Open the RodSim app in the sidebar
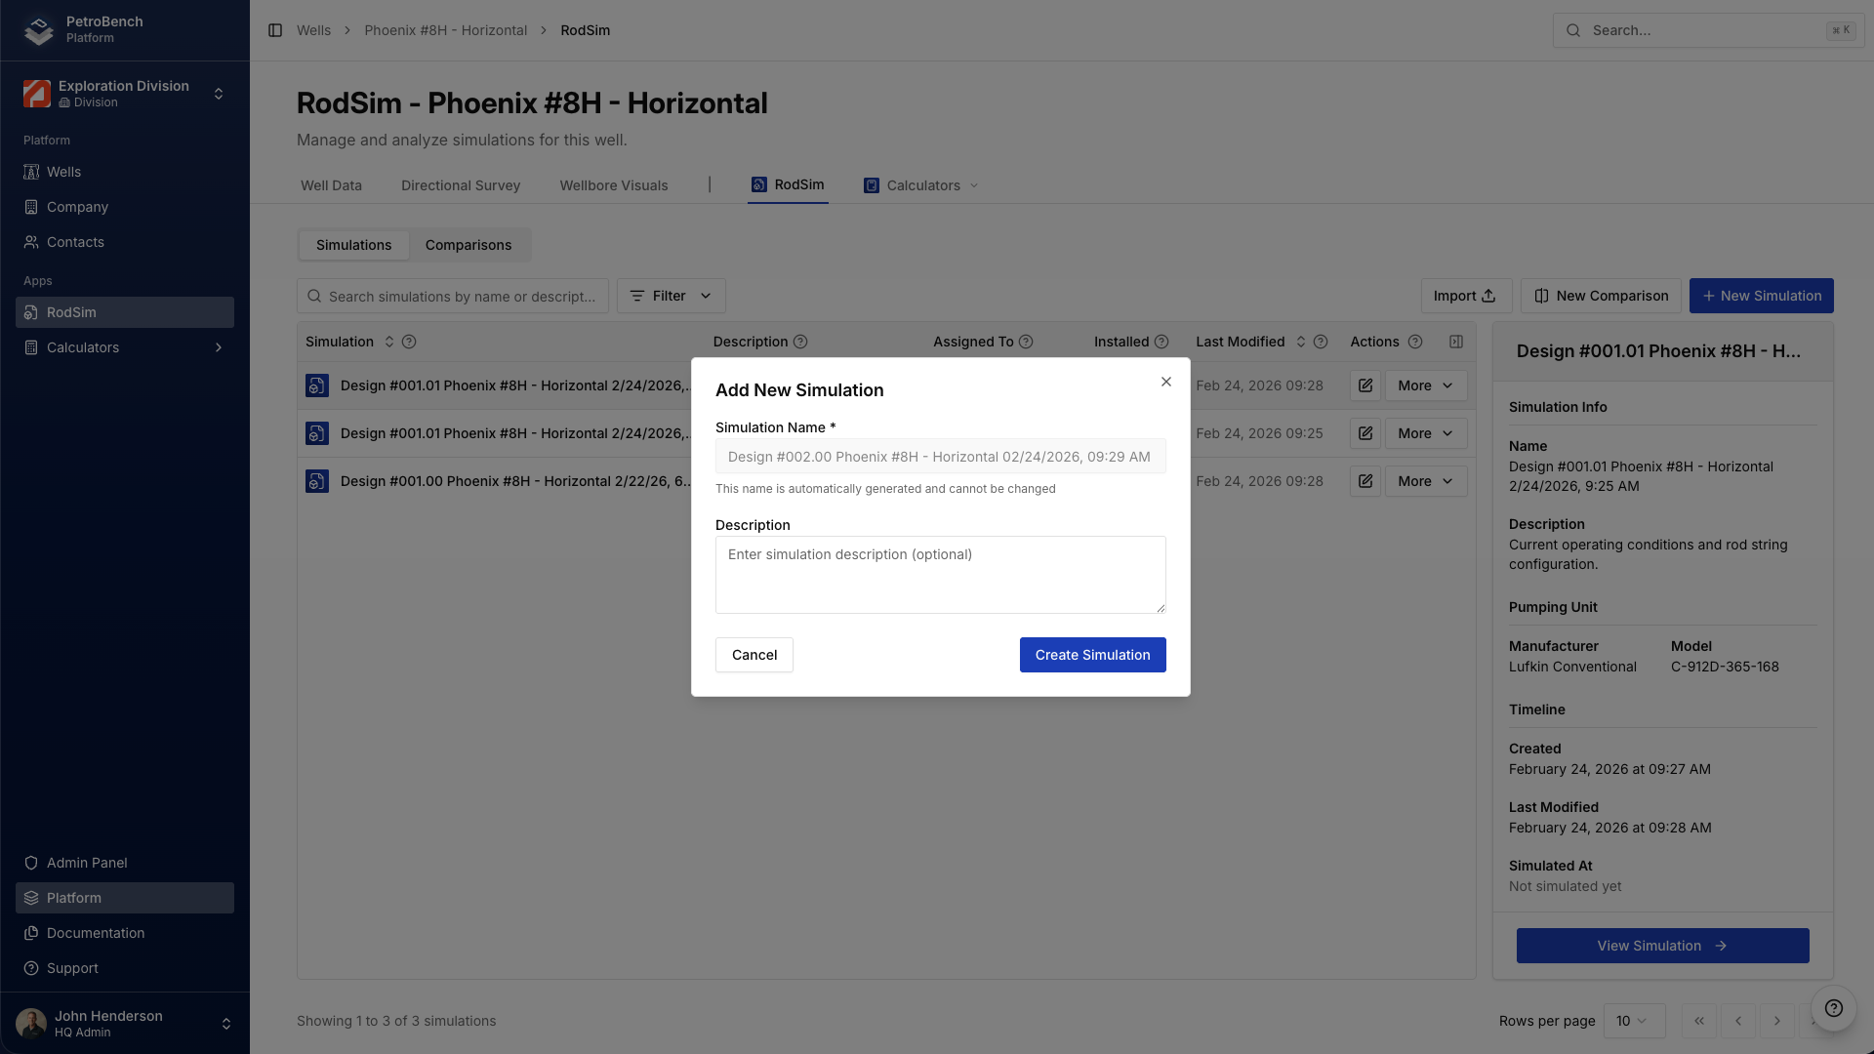The height and width of the screenshot is (1054, 1874). pos(124,311)
